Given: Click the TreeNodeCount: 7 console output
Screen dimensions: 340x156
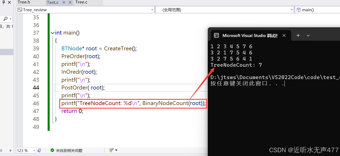Looking at the screenshot, I should click(x=236, y=65).
